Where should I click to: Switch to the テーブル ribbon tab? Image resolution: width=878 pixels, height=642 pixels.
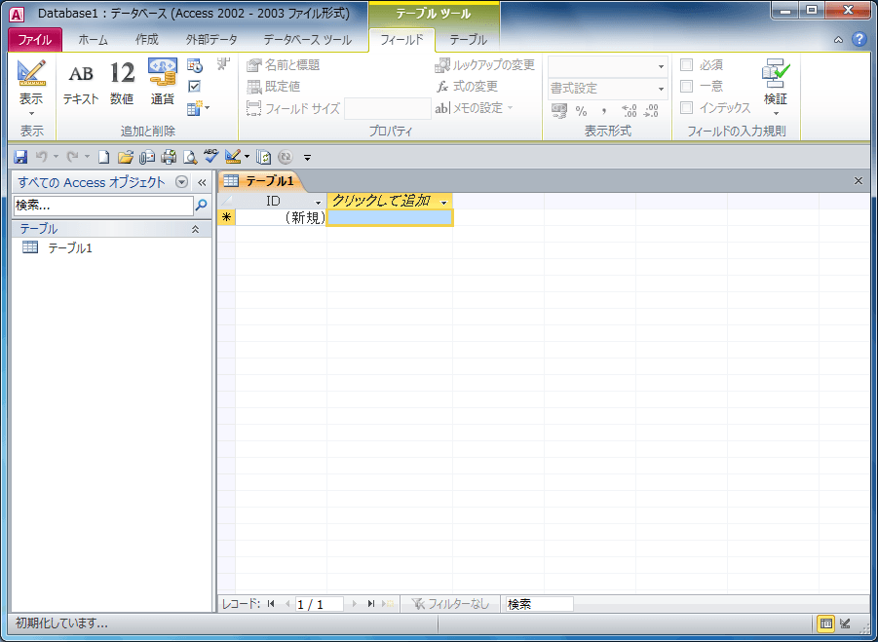point(468,40)
